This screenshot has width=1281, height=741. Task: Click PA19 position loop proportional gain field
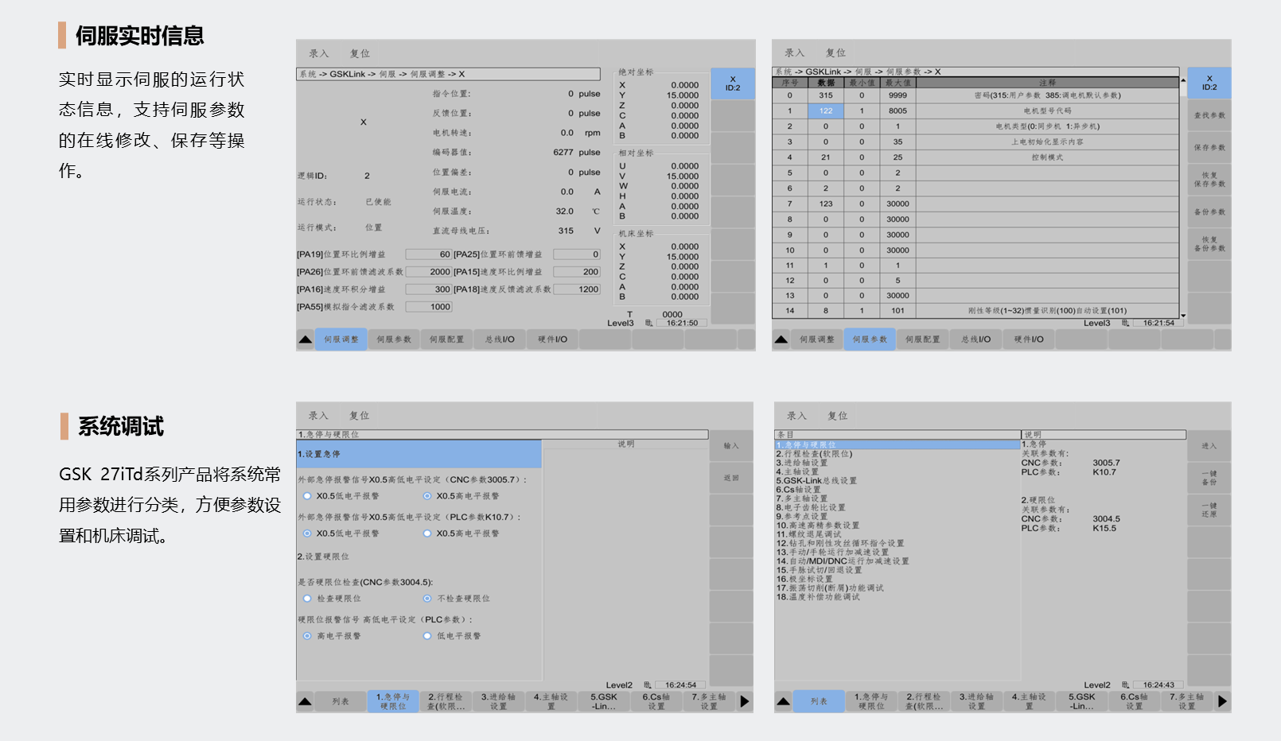click(x=428, y=254)
